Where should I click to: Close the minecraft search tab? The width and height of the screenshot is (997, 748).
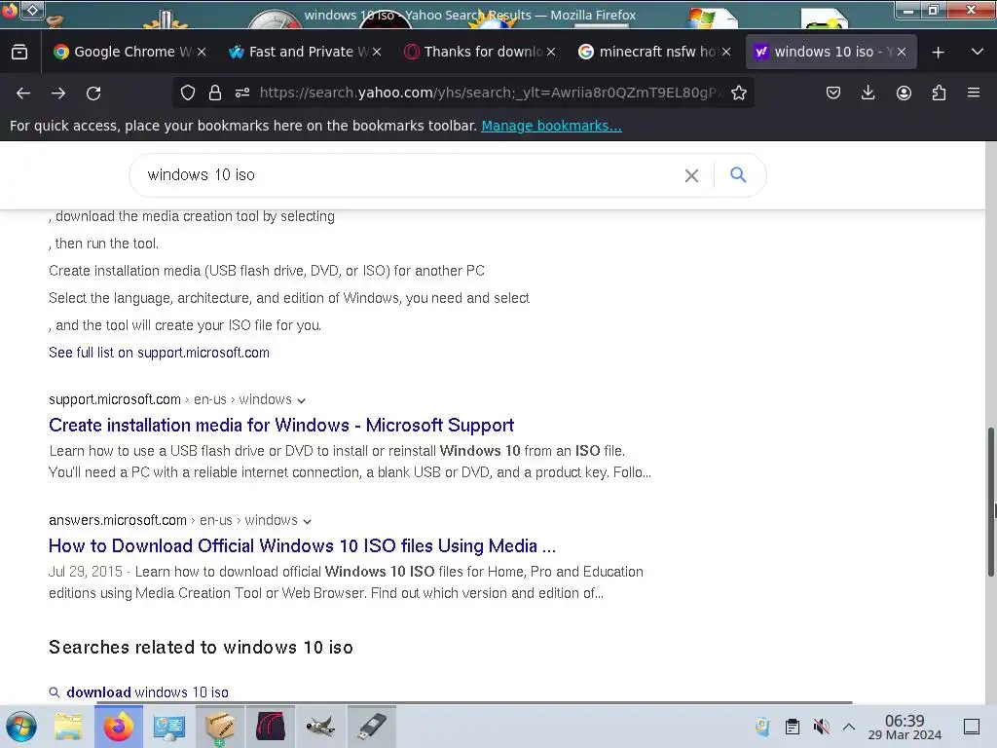pos(726,53)
